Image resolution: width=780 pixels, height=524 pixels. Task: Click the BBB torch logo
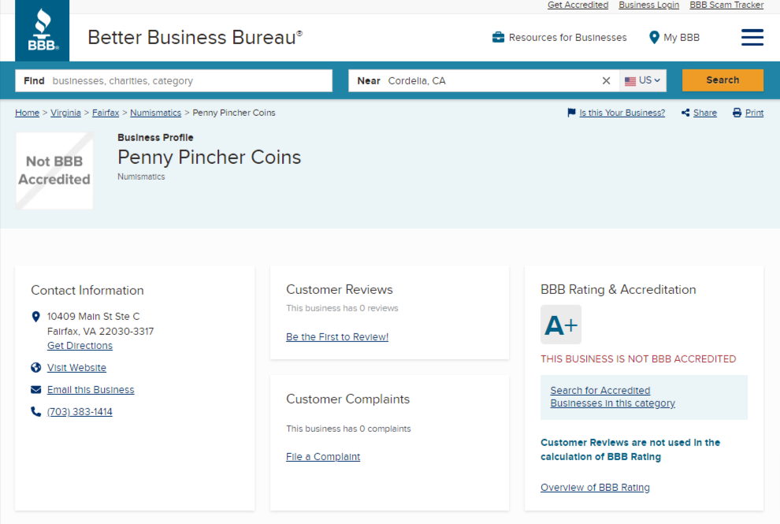click(43, 31)
